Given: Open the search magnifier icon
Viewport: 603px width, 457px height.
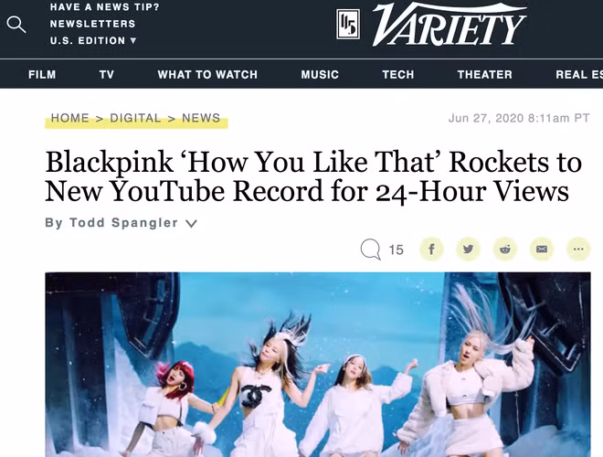Looking at the screenshot, I should pyautogui.click(x=16, y=25).
